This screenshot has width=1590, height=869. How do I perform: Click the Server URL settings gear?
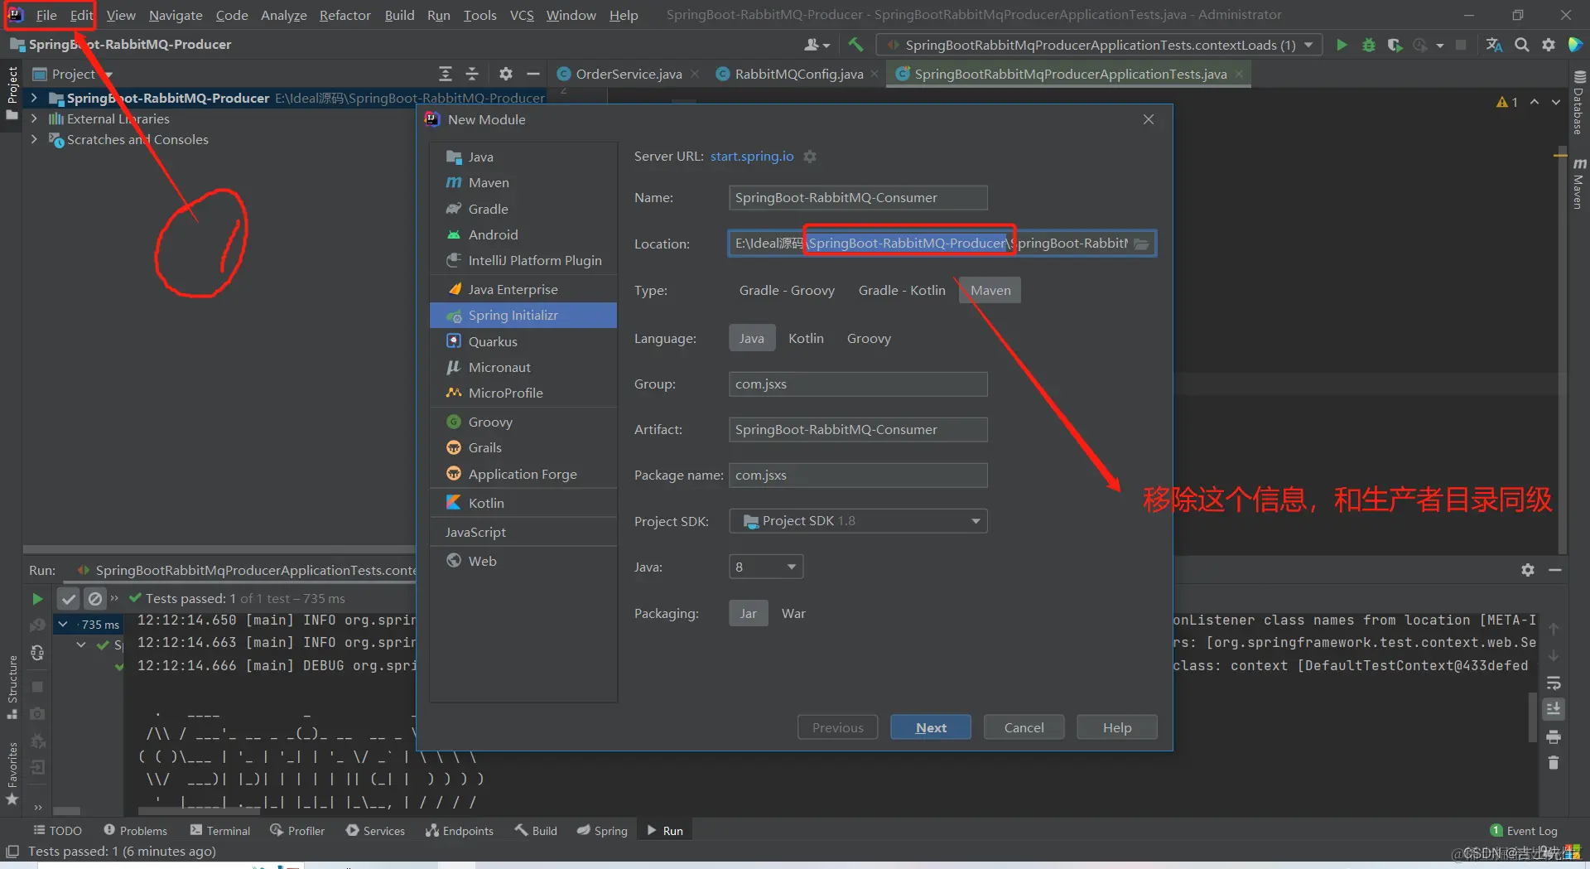[x=810, y=157]
